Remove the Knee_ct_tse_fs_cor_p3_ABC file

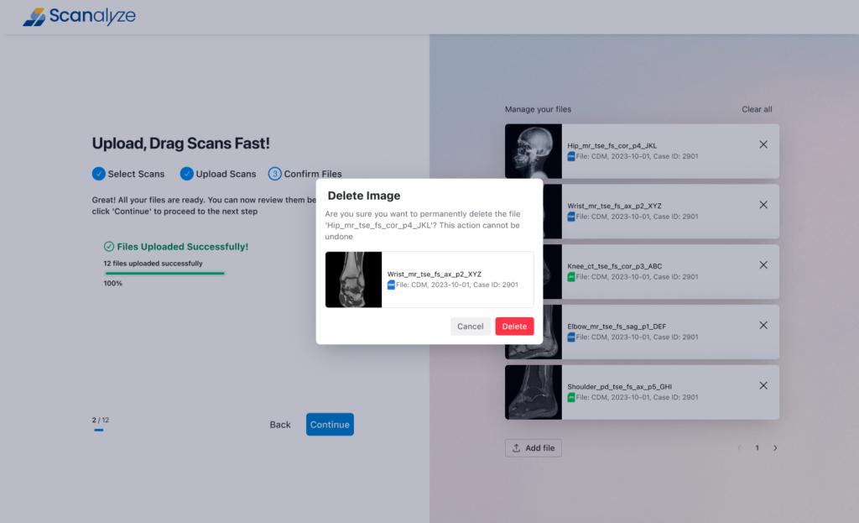[763, 265]
